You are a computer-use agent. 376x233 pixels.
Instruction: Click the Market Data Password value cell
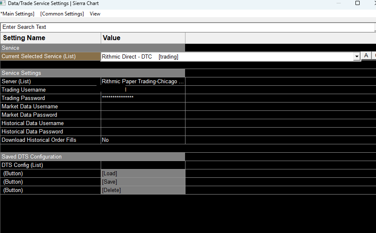(143, 115)
